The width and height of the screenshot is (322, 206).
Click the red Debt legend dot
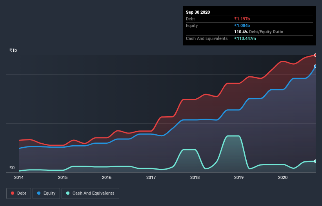pyautogui.click(x=13, y=193)
